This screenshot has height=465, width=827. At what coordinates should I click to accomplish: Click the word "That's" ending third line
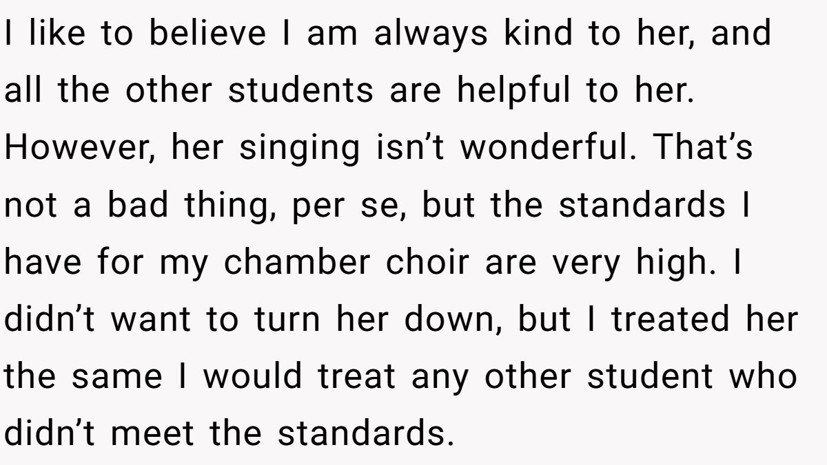tap(703, 149)
